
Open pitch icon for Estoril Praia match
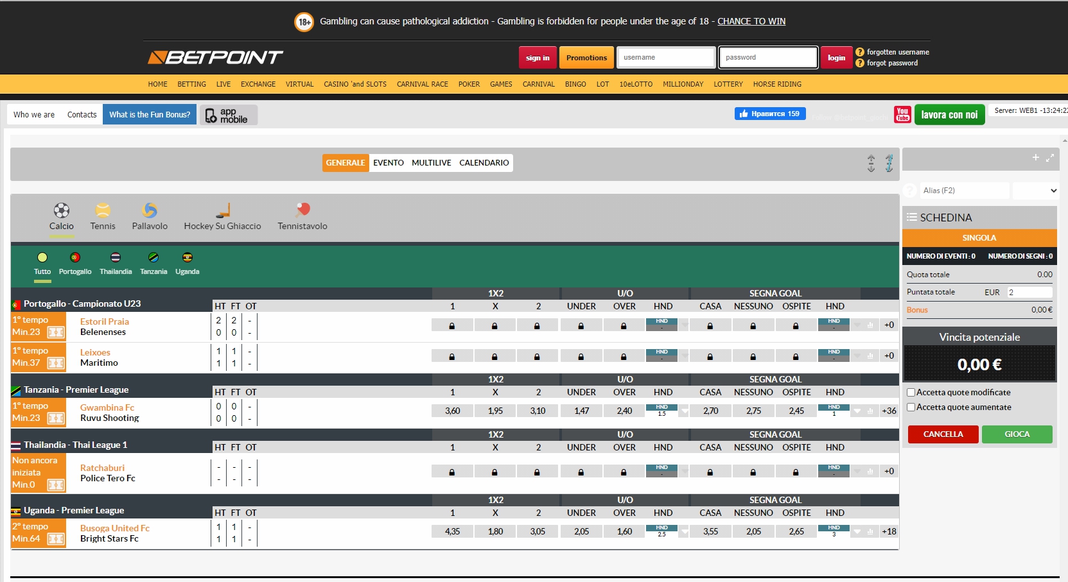point(57,332)
